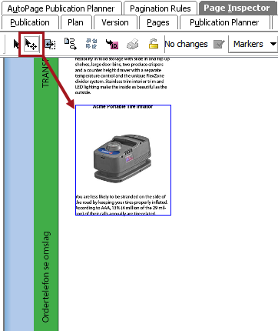The width and height of the screenshot is (278, 331).
Task: Open the Markers dropdown arrow
Action: (x=273, y=44)
